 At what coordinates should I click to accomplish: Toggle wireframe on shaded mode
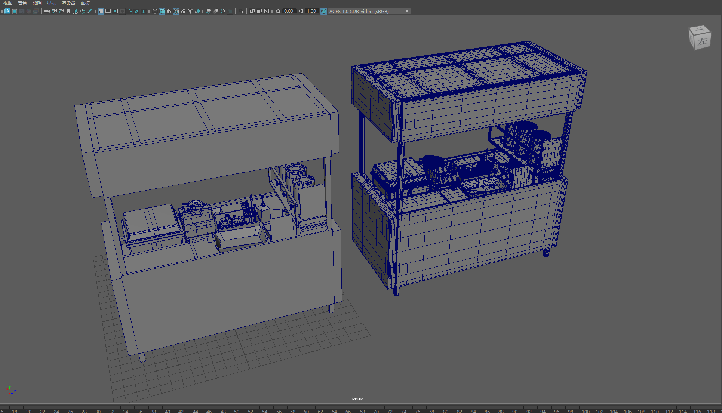[176, 11]
